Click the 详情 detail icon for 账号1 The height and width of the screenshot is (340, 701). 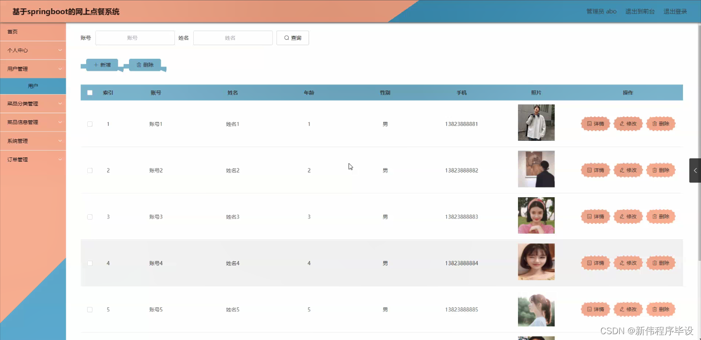pos(589,123)
